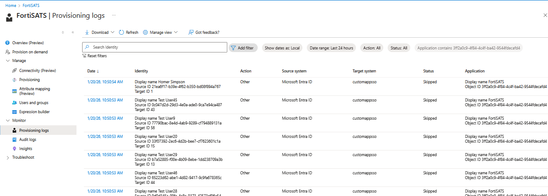Click the Identity column header

pyautogui.click(x=141, y=71)
